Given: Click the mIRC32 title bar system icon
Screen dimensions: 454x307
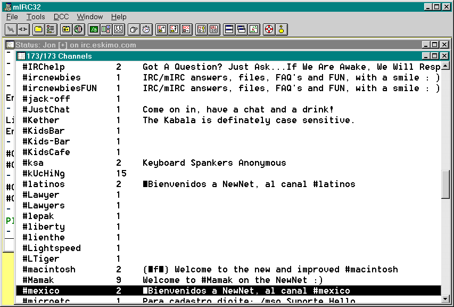Looking at the screenshot, I should click(x=8, y=7).
